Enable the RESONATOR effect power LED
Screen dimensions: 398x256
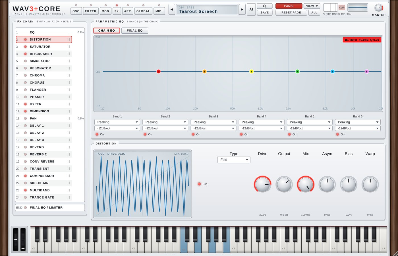25,68
